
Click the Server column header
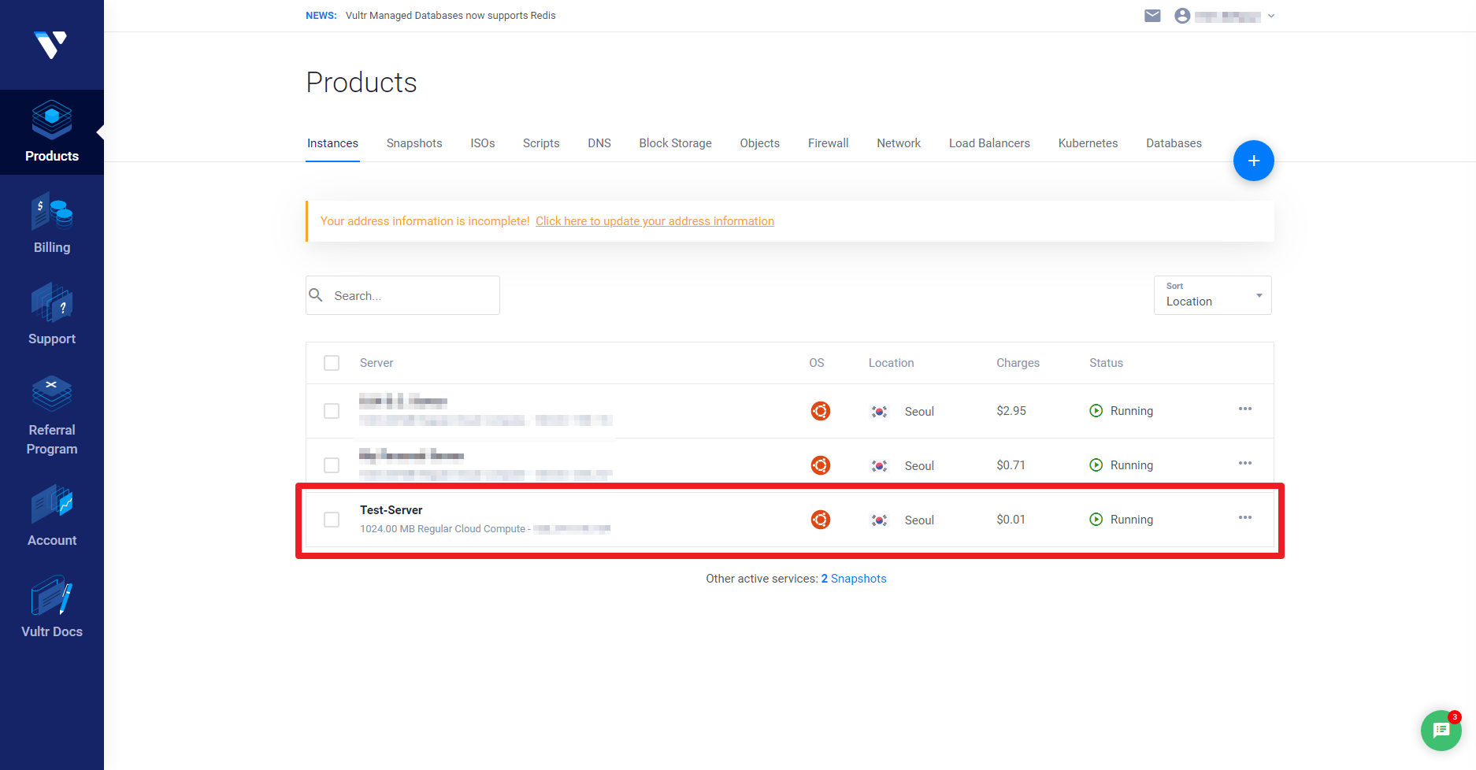point(376,363)
